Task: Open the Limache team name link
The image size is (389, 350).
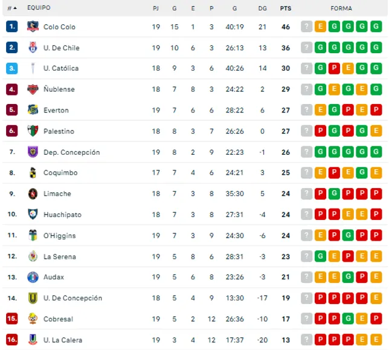Action: click(57, 193)
